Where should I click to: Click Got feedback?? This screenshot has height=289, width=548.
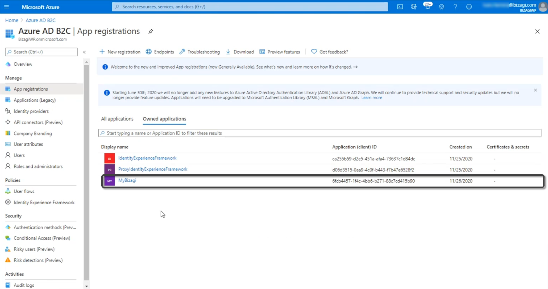point(330,52)
